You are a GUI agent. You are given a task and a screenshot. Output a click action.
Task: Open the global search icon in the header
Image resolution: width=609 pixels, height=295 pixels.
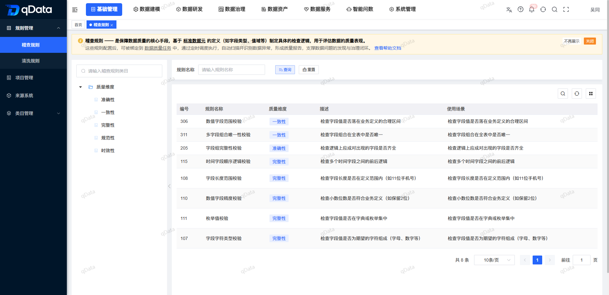(x=555, y=10)
